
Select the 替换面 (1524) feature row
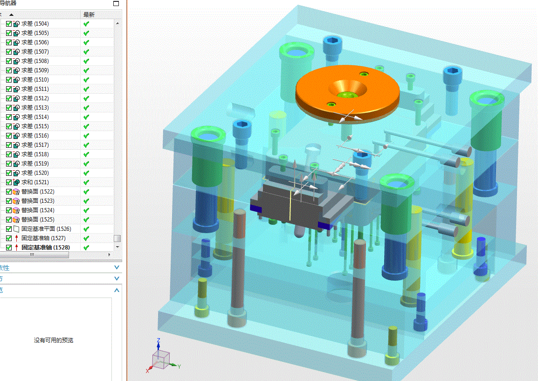pyautogui.click(x=57, y=210)
